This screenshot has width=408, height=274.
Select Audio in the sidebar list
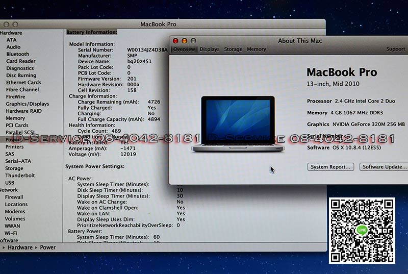click(x=13, y=47)
